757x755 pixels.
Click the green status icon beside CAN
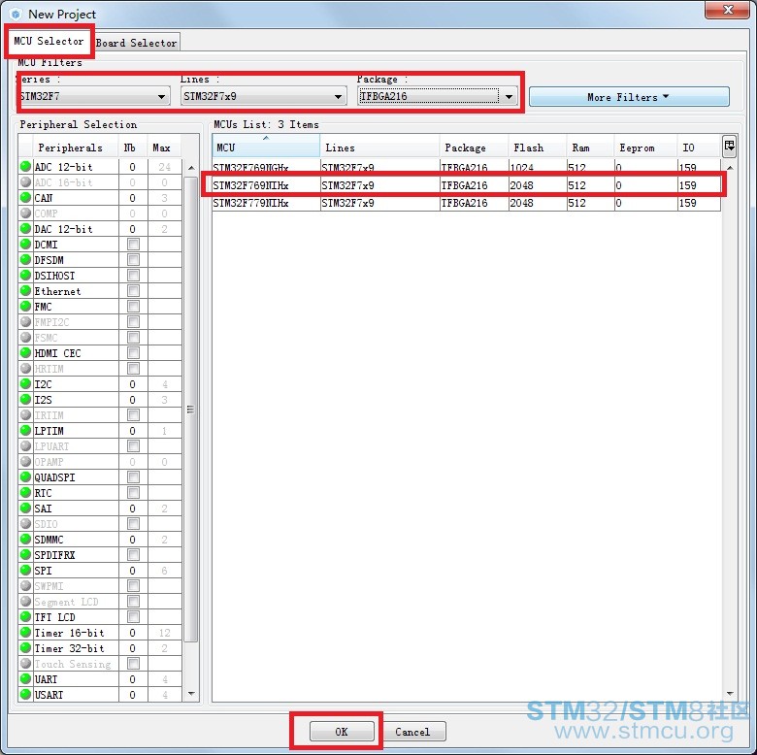tap(25, 197)
